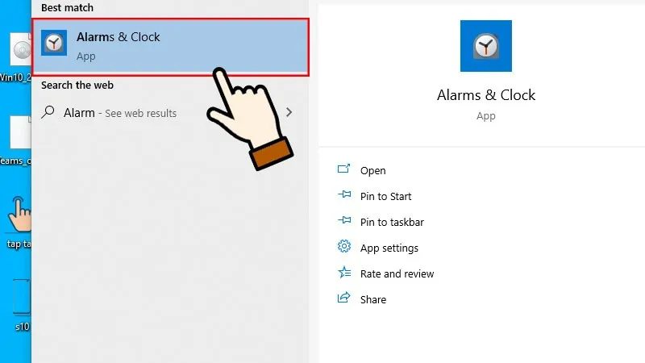
Task: Choose Open in the app actions list
Action: click(x=372, y=171)
